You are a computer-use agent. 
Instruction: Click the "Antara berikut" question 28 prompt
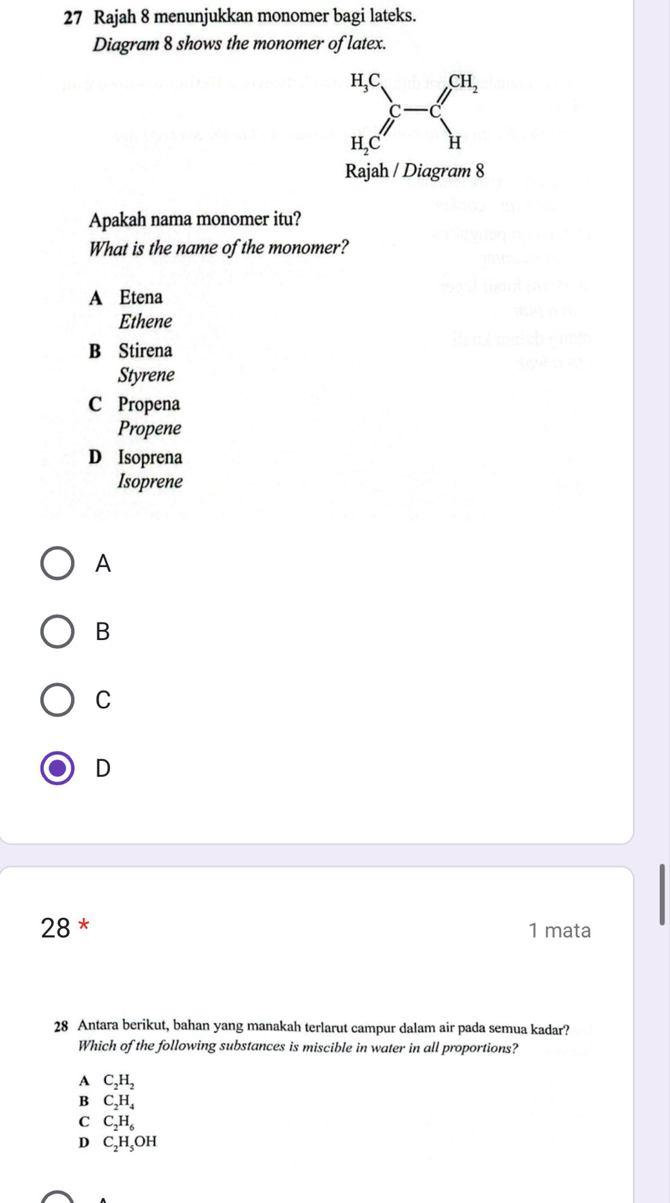click(323, 1028)
